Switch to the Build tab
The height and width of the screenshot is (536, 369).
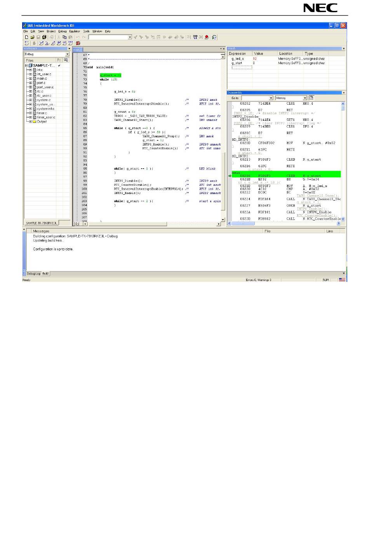point(45,274)
